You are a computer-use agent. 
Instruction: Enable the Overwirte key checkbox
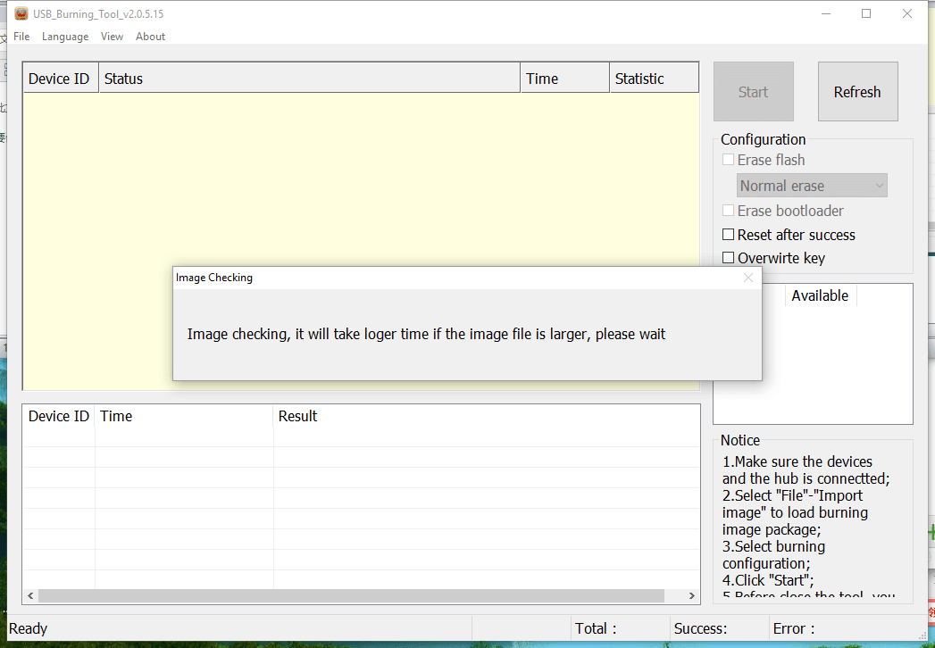click(x=728, y=258)
